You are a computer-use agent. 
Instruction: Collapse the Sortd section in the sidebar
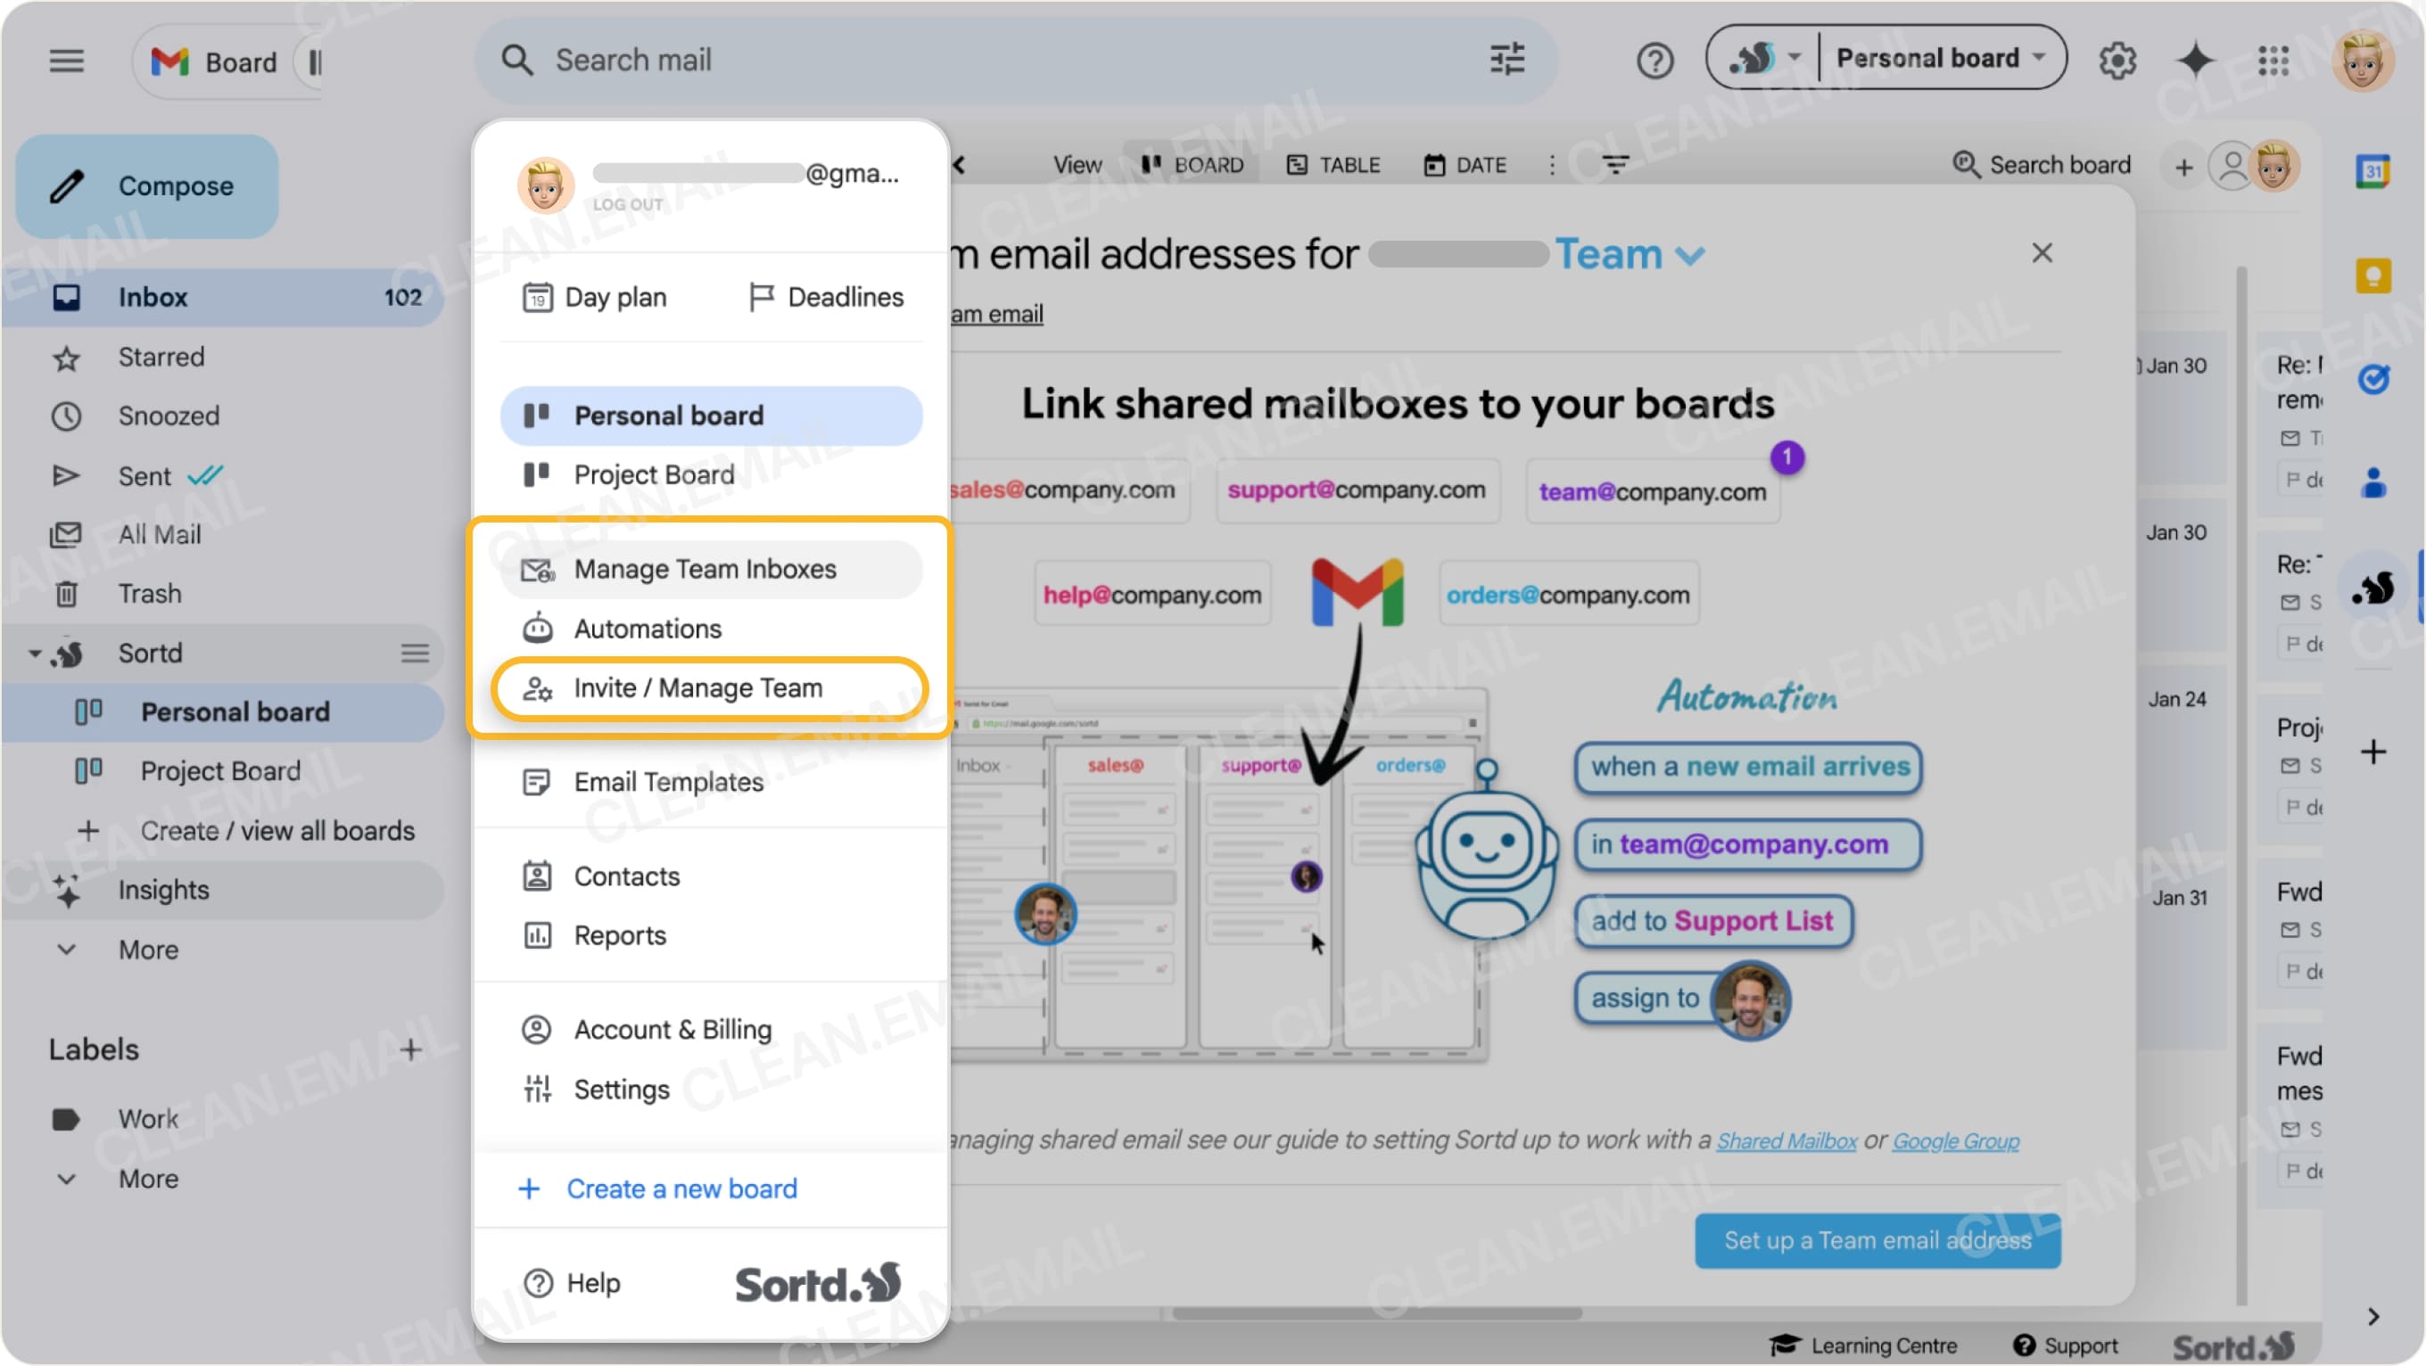[34, 653]
